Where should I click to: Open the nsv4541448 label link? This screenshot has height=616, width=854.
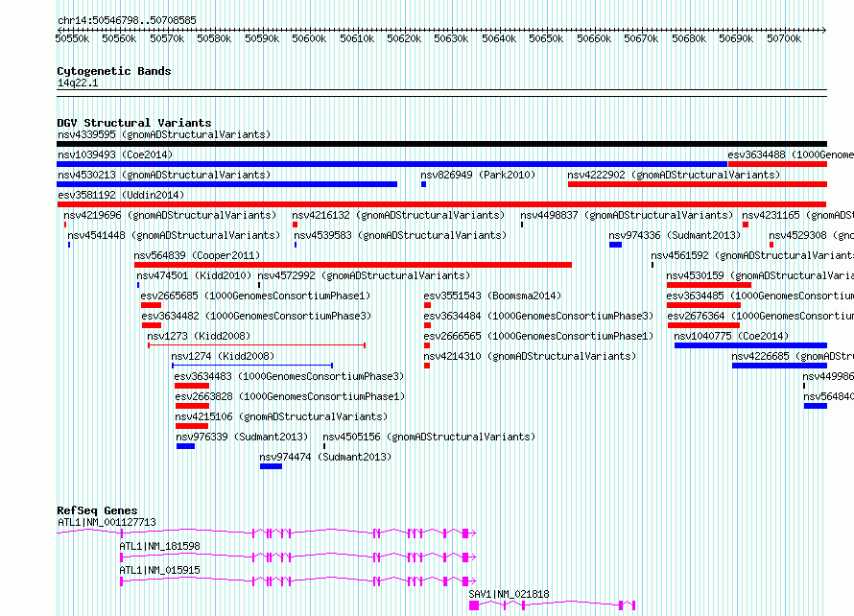(174, 235)
